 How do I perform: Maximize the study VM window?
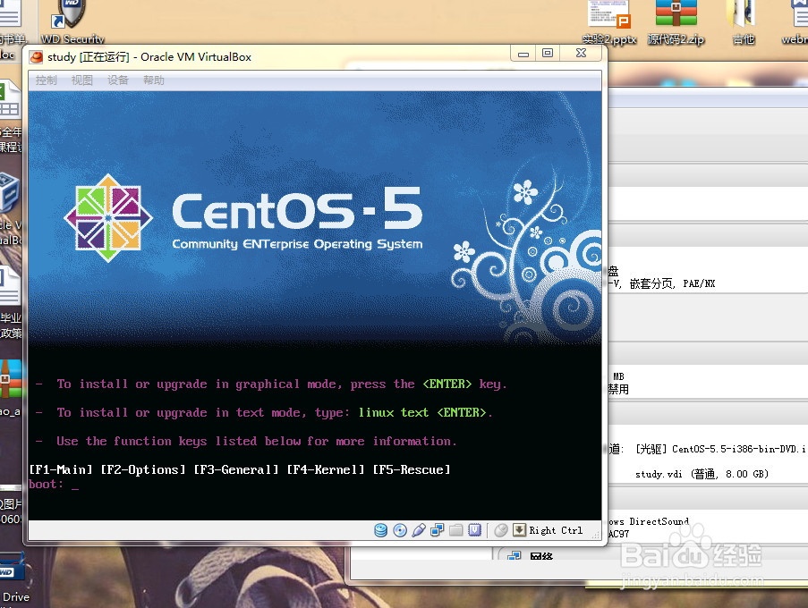click(548, 54)
